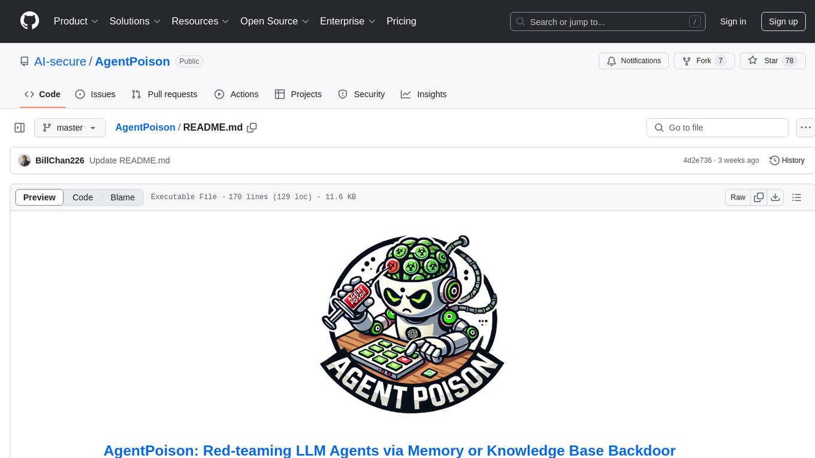This screenshot has height=458, width=815.
Task: Switch to the Actions tab
Action: (236, 94)
